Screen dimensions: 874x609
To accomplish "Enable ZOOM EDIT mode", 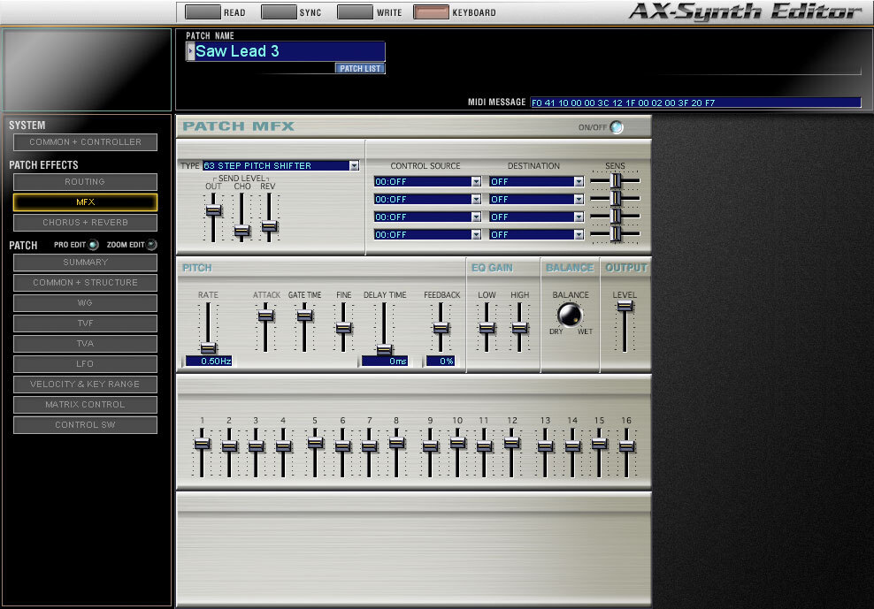I will tap(151, 245).
